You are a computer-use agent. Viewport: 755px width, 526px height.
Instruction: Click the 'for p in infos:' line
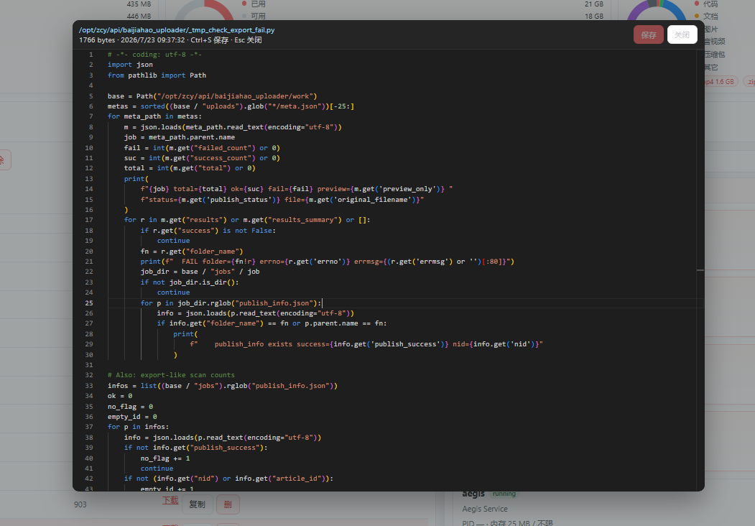pyautogui.click(x=138, y=427)
